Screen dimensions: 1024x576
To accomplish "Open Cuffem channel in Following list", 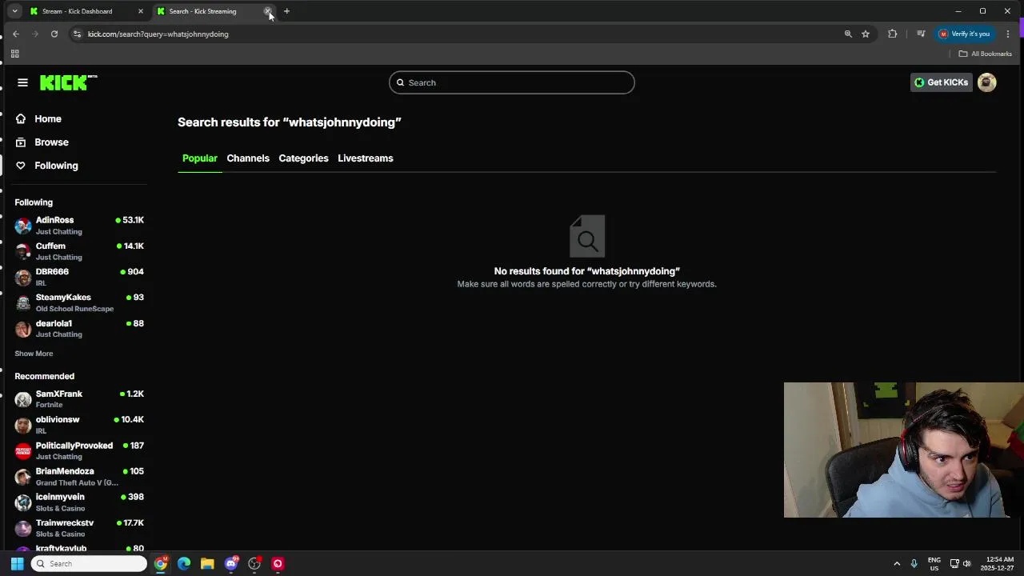I will pyautogui.click(x=79, y=251).
